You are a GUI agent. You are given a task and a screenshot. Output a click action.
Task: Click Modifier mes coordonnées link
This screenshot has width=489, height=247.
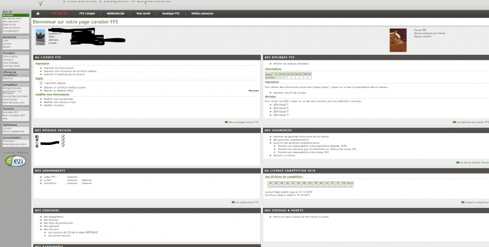pos(58,99)
